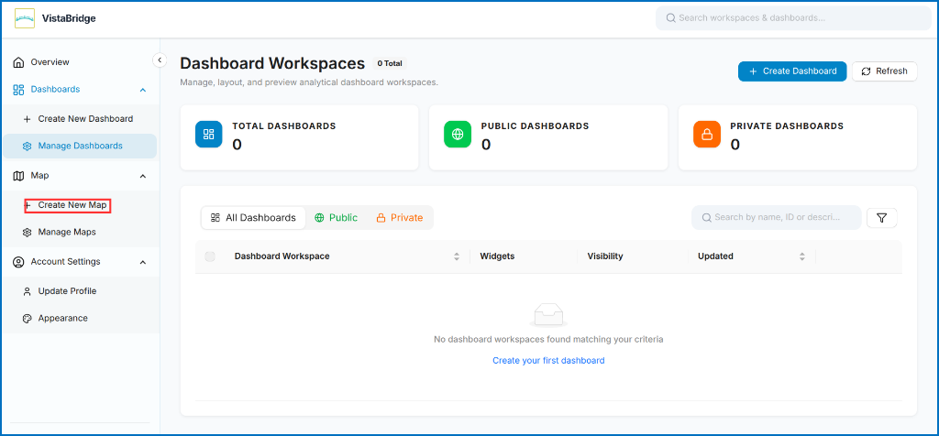Click the 0 Total badge
Viewport: 939px width, 436px height.
coord(389,63)
